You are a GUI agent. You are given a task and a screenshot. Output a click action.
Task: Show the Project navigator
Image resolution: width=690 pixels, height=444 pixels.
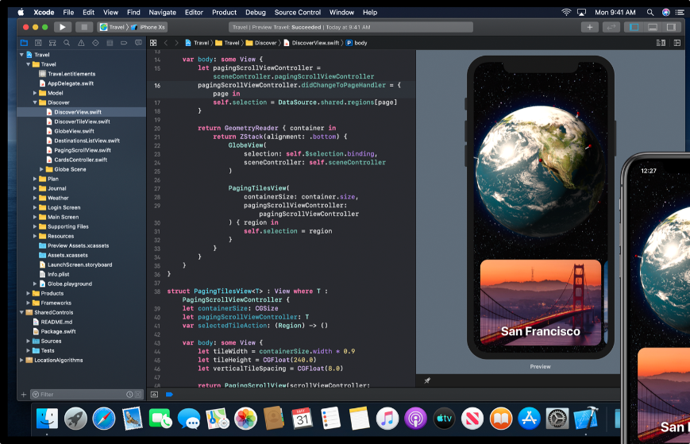pos(24,43)
